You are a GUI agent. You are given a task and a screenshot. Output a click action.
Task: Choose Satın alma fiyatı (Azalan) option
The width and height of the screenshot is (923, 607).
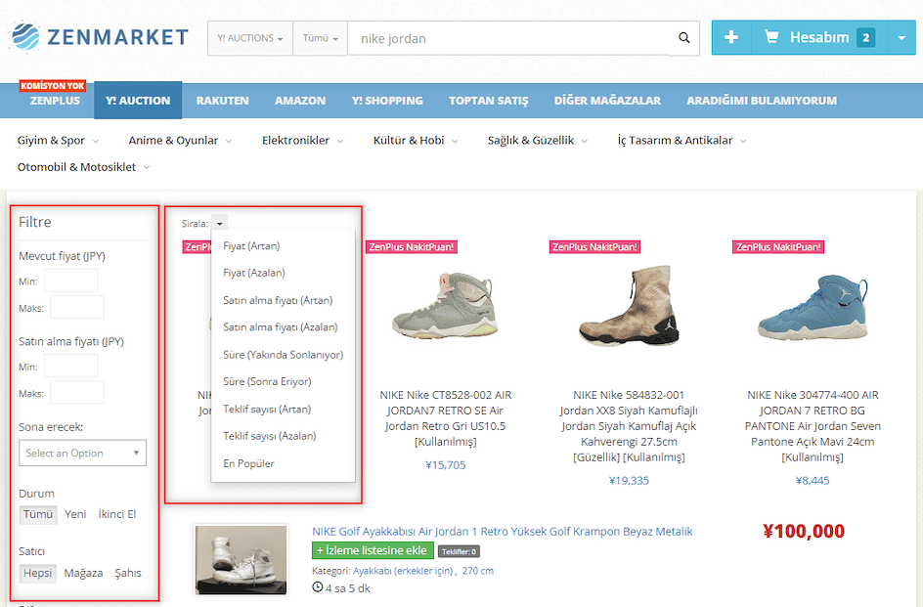click(x=281, y=327)
